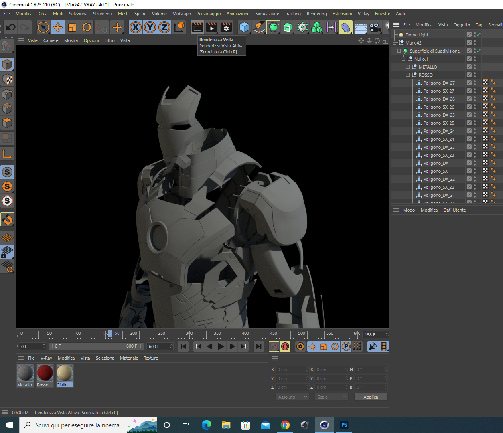Image resolution: width=503 pixels, height=433 pixels.
Task: Add a Camera object icon
Action: tap(375, 27)
